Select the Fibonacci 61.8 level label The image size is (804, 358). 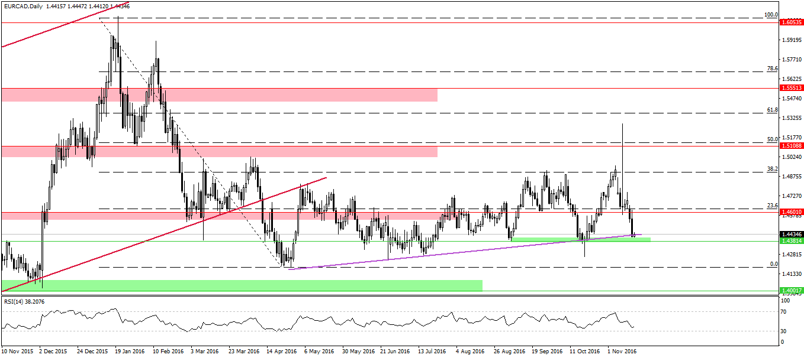[771, 110]
